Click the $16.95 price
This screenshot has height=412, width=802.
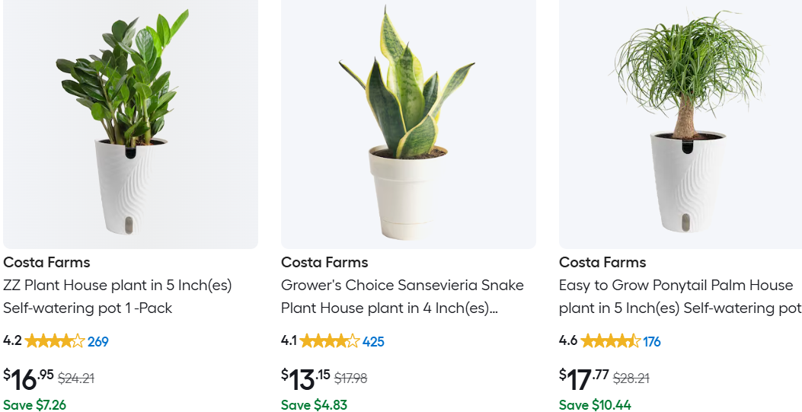coord(29,378)
